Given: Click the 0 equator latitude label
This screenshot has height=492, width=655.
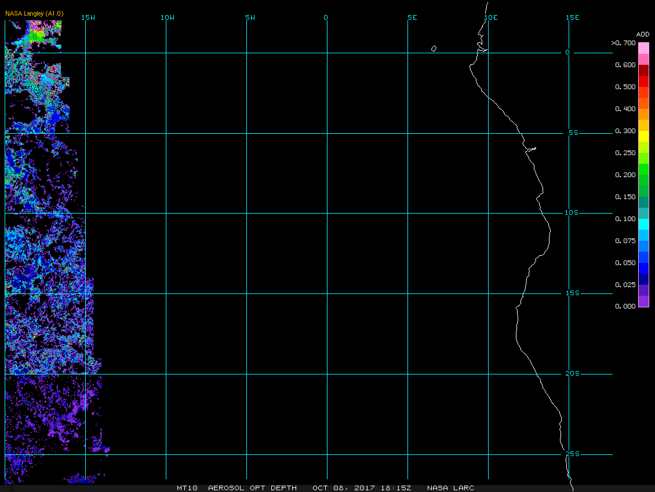Looking at the screenshot, I should pyautogui.click(x=567, y=52).
